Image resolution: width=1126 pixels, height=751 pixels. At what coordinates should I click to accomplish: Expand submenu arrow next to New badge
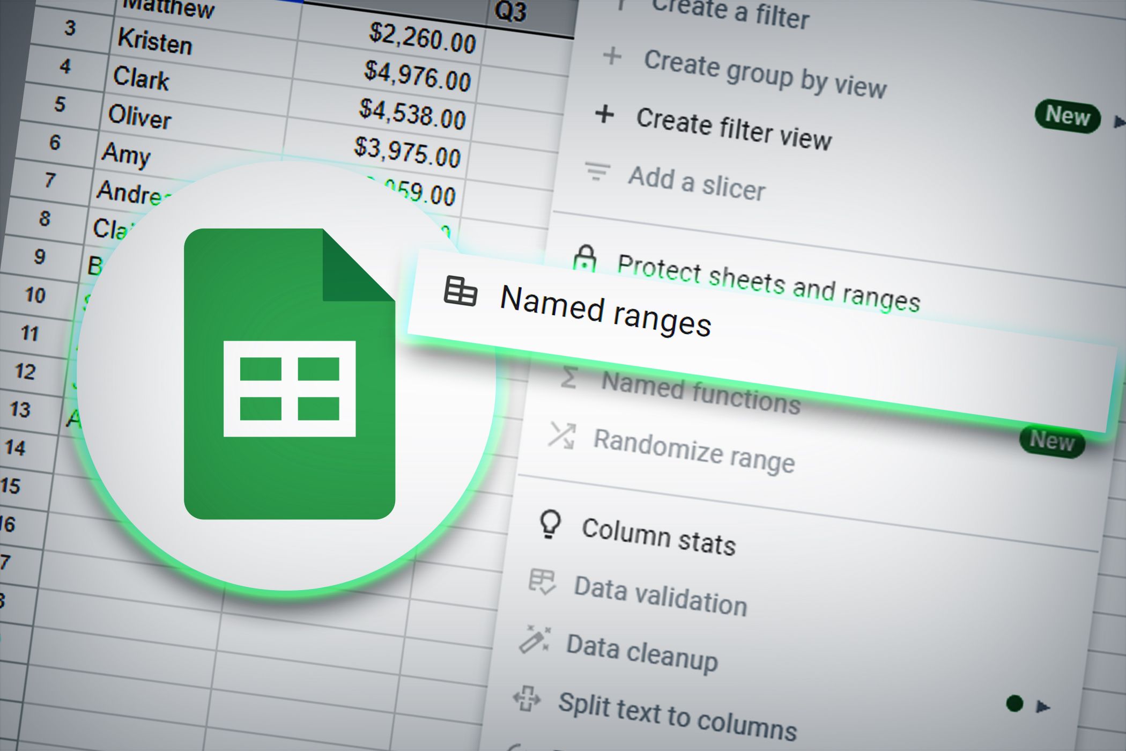[x=1118, y=122]
